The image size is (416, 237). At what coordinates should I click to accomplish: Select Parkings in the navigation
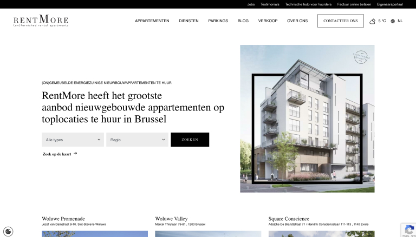tap(218, 21)
